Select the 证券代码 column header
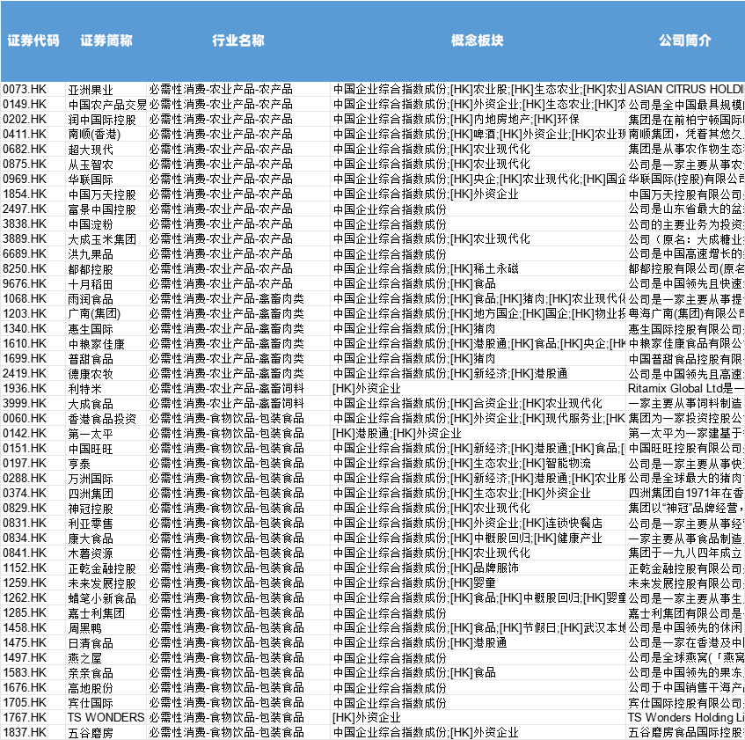Viewport: 745px width, 740px height. coord(33,40)
